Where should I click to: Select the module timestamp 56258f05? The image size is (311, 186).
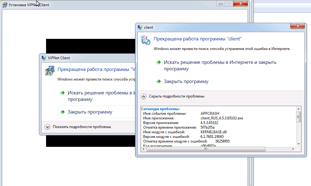[x=223, y=141]
